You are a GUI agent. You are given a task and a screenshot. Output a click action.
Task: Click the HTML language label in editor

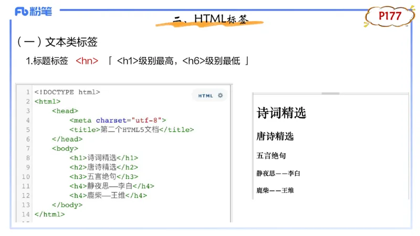[x=206, y=96]
